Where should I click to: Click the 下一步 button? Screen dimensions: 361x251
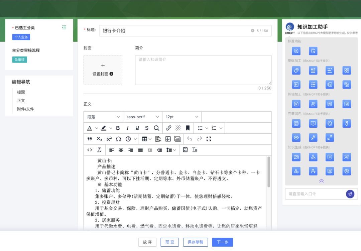click(222, 242)
